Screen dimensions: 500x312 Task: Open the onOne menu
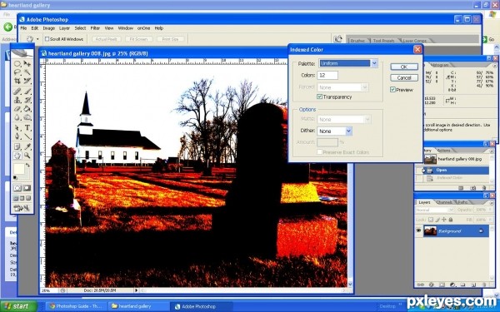143,28
